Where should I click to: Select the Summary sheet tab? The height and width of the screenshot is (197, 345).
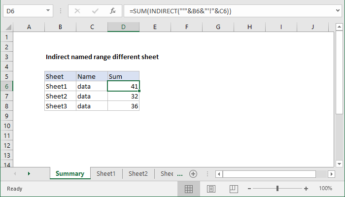click(69, 173)
